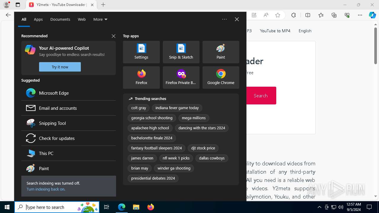Switch to Documents search filter
The width and height of the screenshot is (379, 213).
point(60,19)
